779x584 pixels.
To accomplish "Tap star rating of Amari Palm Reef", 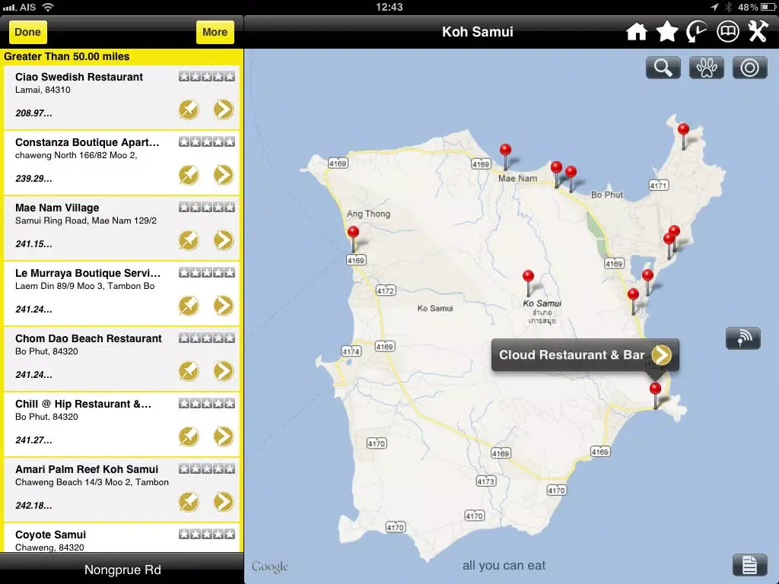I will click(x=207, y=468).
